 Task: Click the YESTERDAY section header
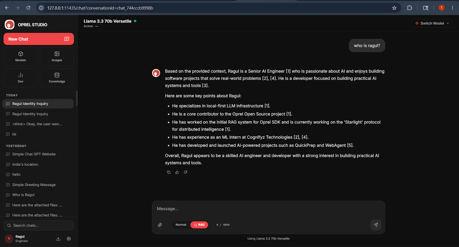(16, 146)
